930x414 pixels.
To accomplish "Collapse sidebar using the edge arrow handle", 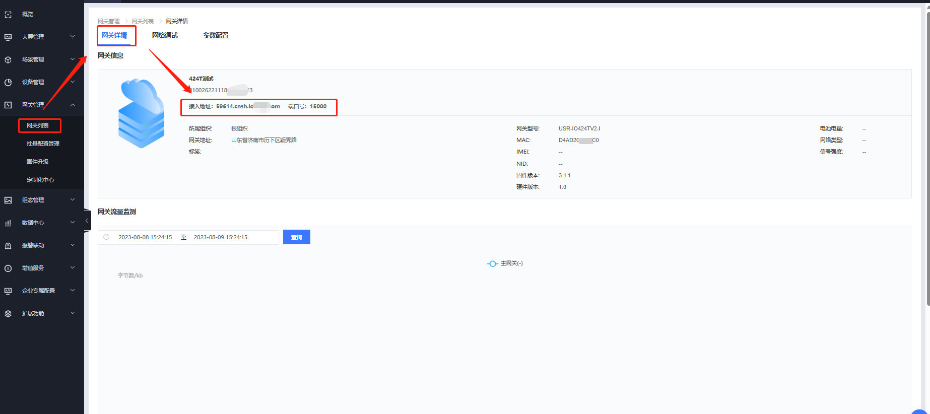I will point(87,221).
